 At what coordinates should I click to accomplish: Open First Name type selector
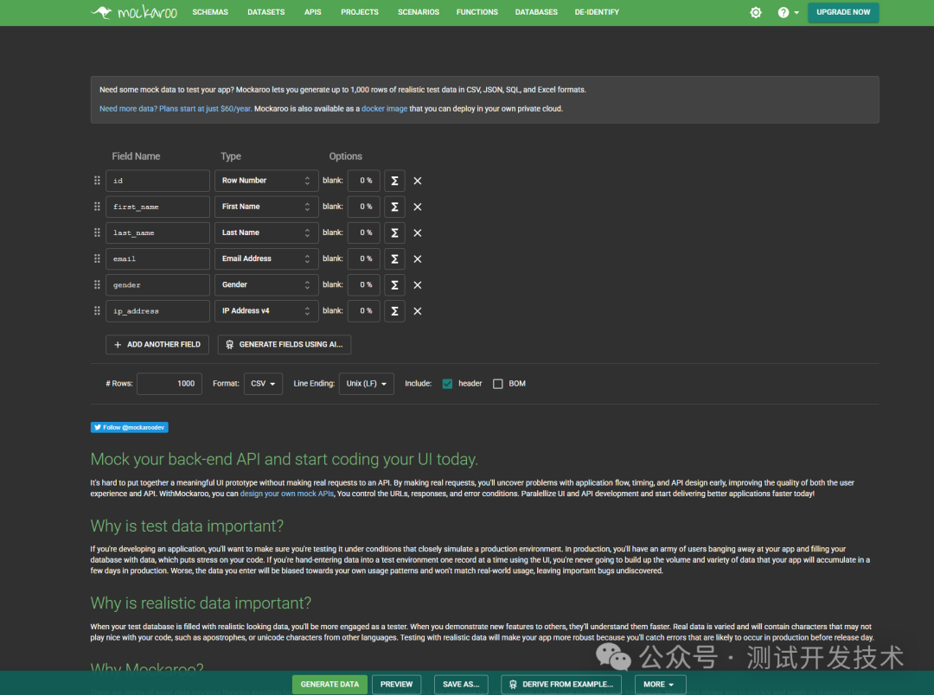[x=266, y=207]
